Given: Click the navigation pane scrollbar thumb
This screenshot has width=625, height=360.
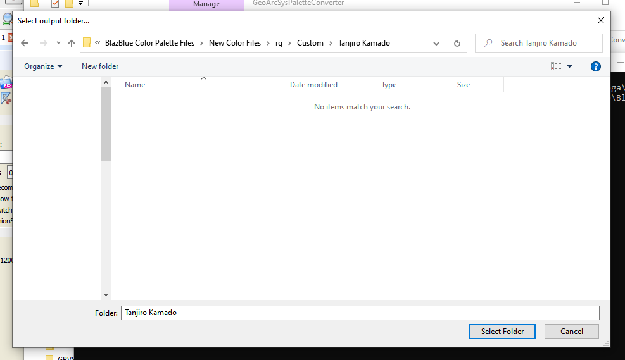Looking at the screenshot, I should [x=106, y=124].
